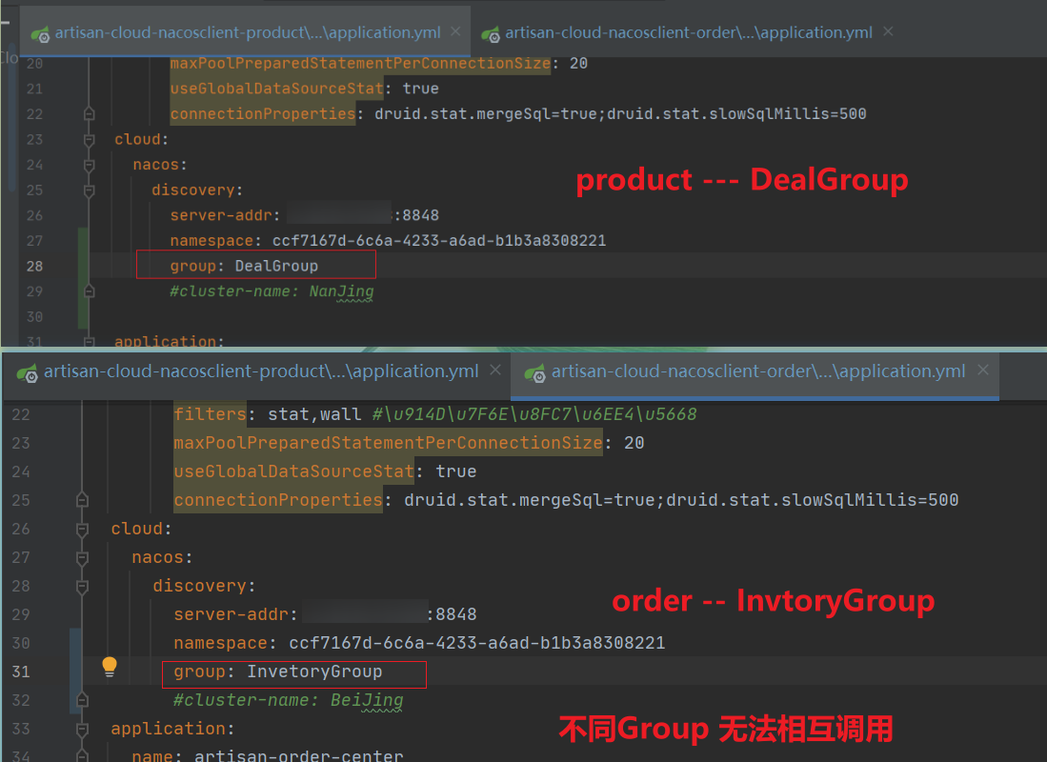Click maxPoolPreparedStatementPerConnectionSize key in upper editor

coord(360,63)
